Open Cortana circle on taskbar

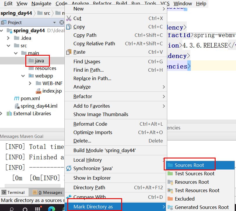[25, 209]
